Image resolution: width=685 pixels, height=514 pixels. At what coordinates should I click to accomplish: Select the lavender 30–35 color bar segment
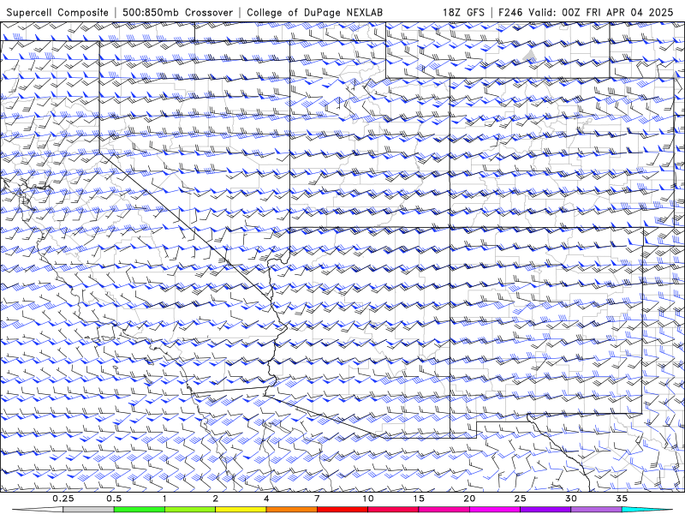pos(596,510)
